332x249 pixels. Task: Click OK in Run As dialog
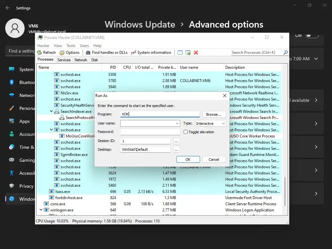point(188,160)
